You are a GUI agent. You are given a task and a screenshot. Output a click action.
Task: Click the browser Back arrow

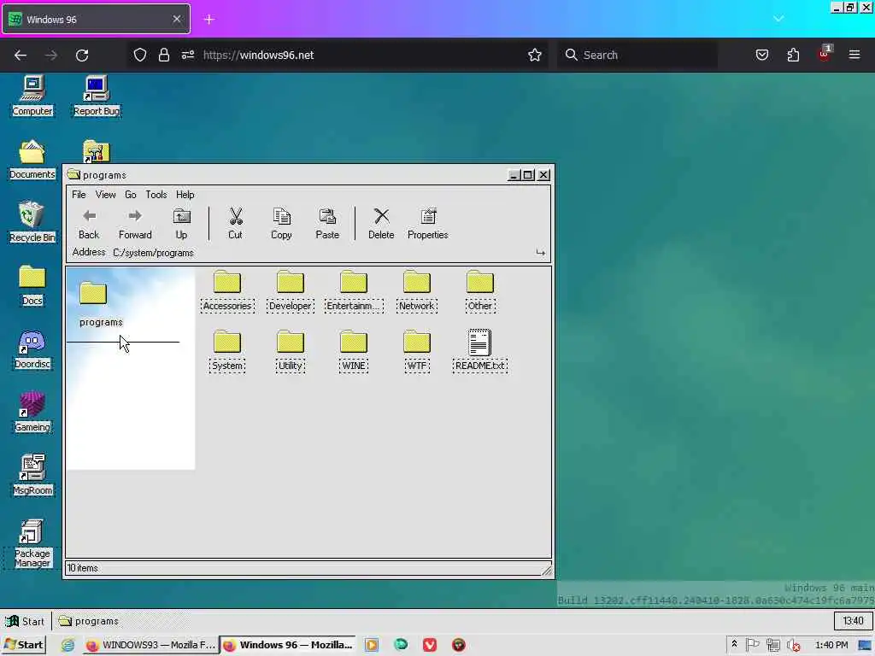tap(21, 56)
